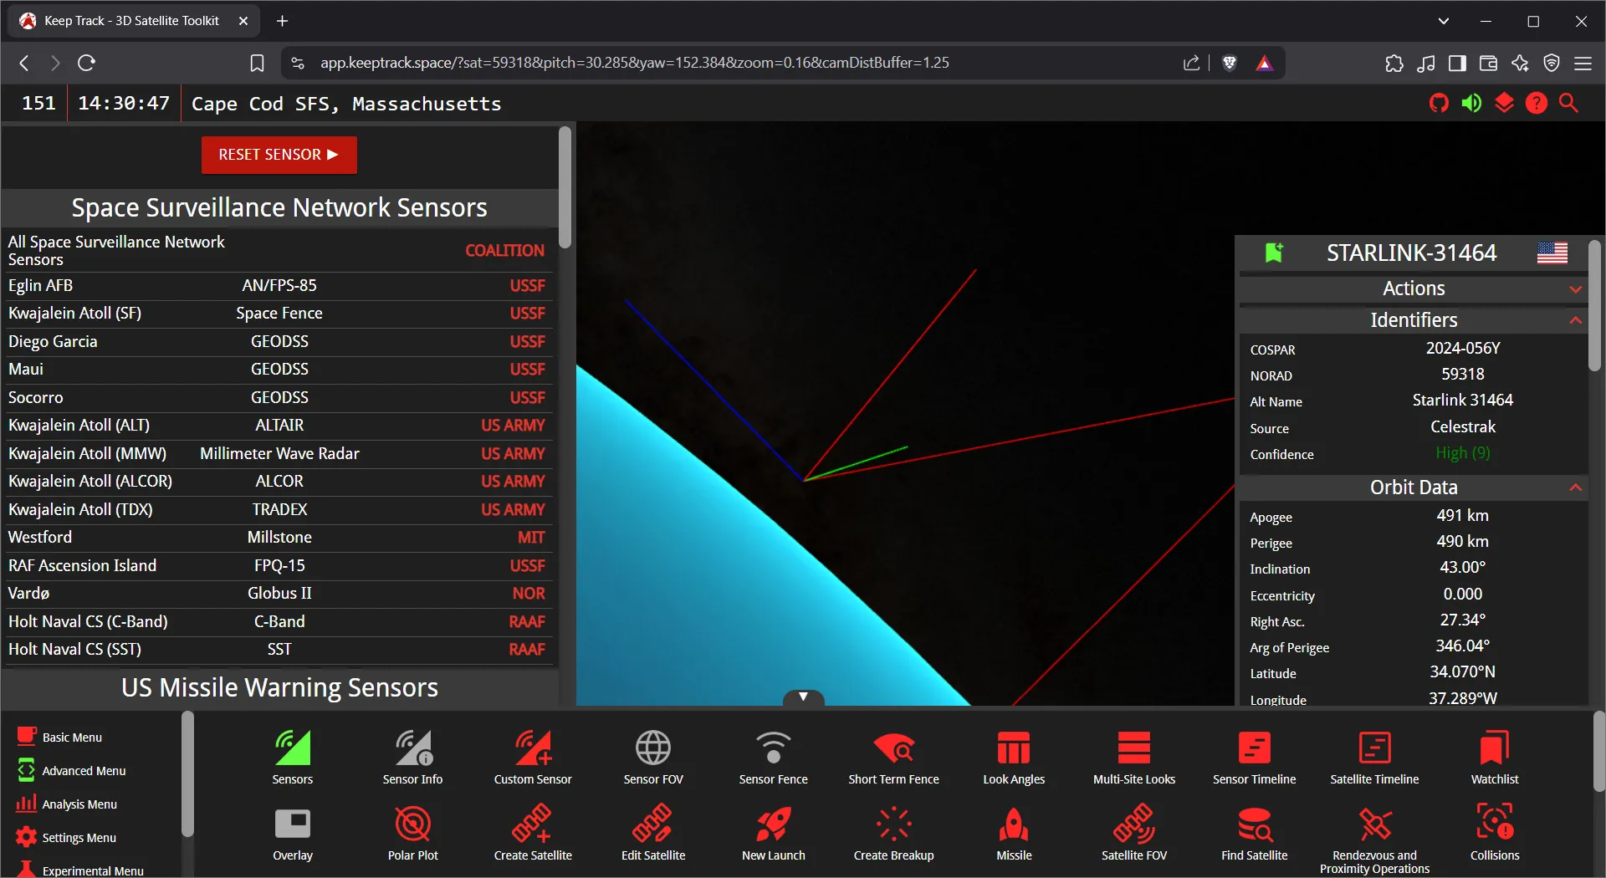Image resolution: width=1606 pixels, height=878 pixels.
Task: Toggle Sensor FOV display
Action: pyautogui.click(x=652, y=757)
